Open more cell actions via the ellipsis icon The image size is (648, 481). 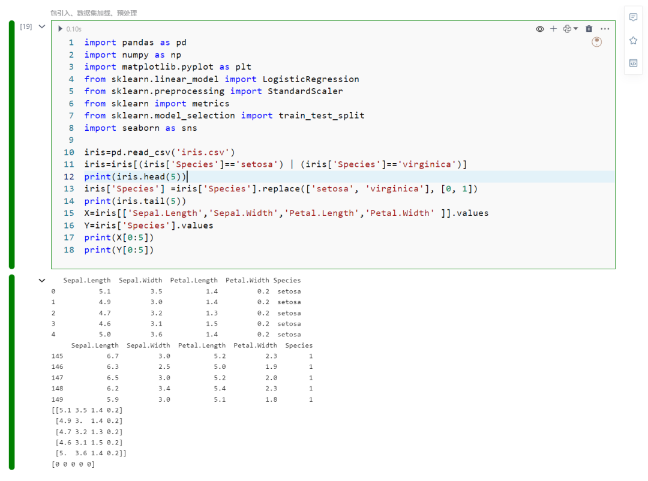tap(605, 28)
